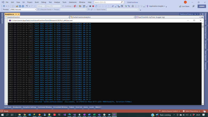
Task: Open the Windows Start menu
Action: click(2, 115)
